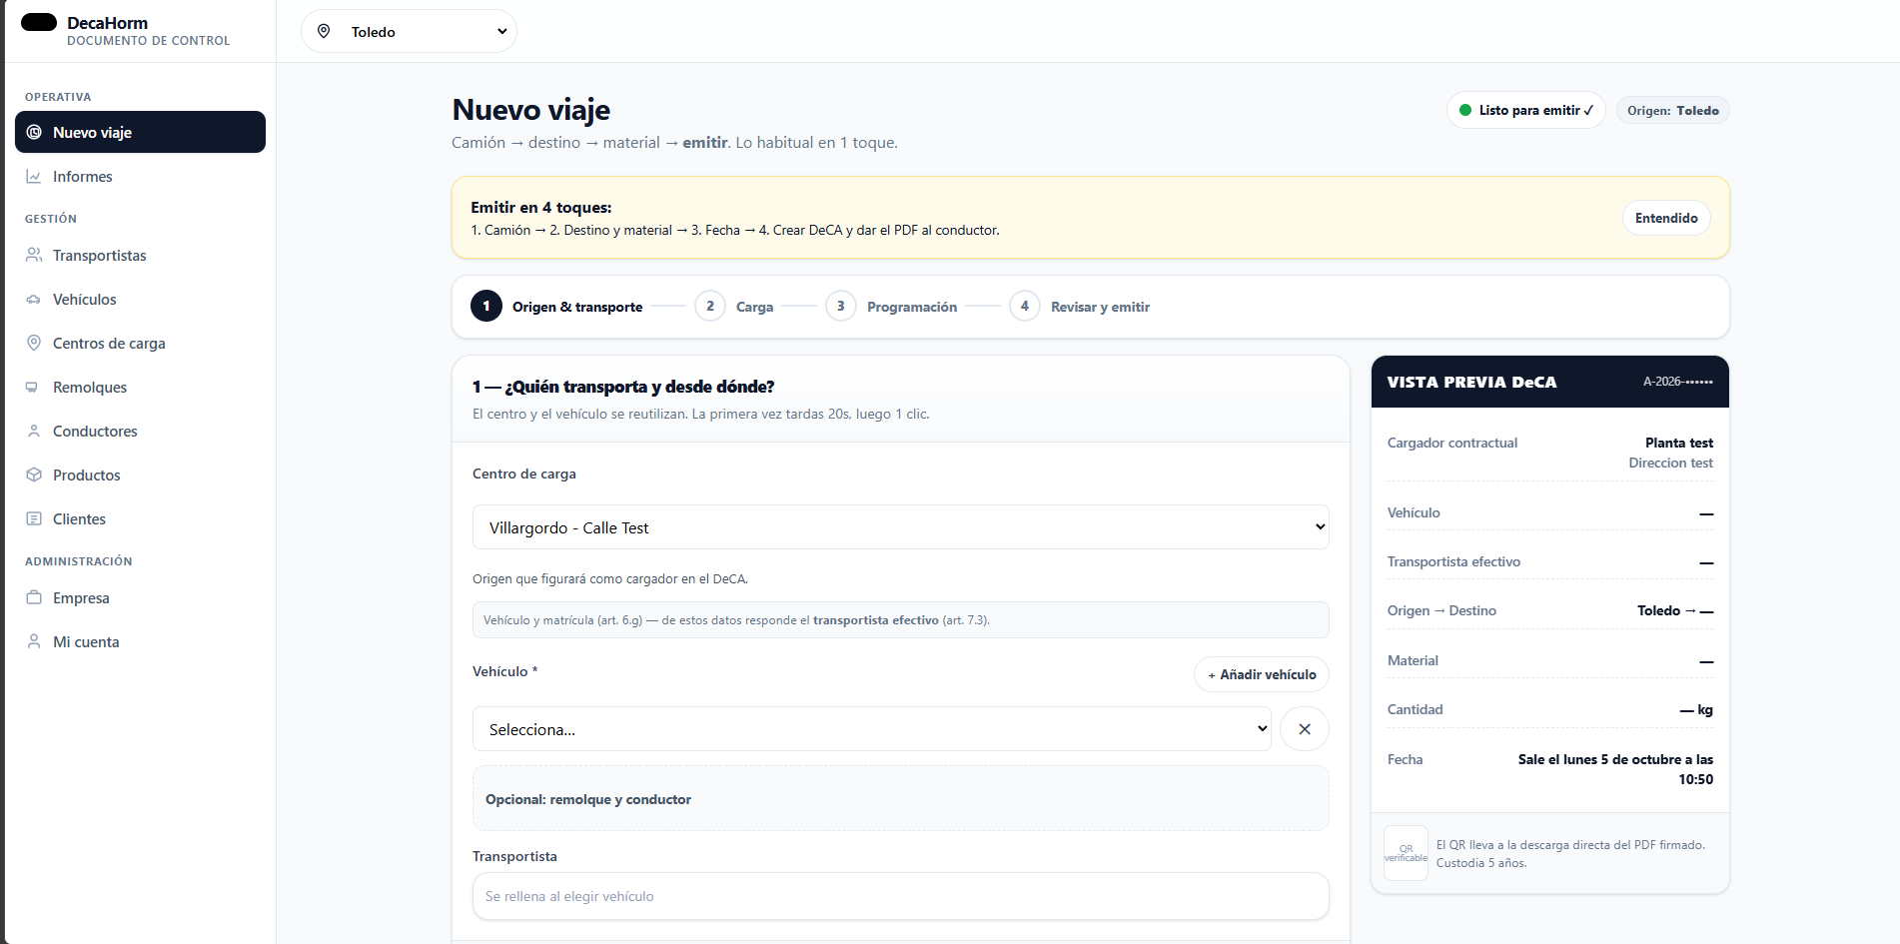1900x944 pixels.
Task: Go to step 3 Programación
Action: pyautogui.click(x=892, y=307)
